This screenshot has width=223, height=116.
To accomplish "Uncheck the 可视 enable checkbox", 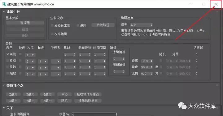I will click(7, 54).
